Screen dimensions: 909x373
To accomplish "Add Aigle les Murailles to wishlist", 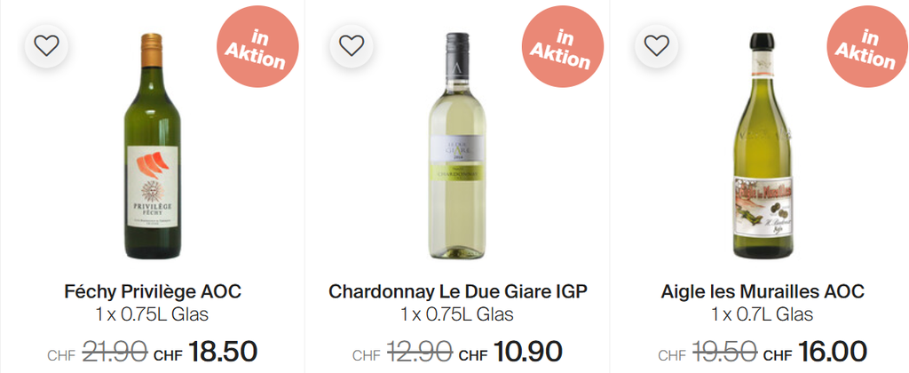I will [656, 44].
